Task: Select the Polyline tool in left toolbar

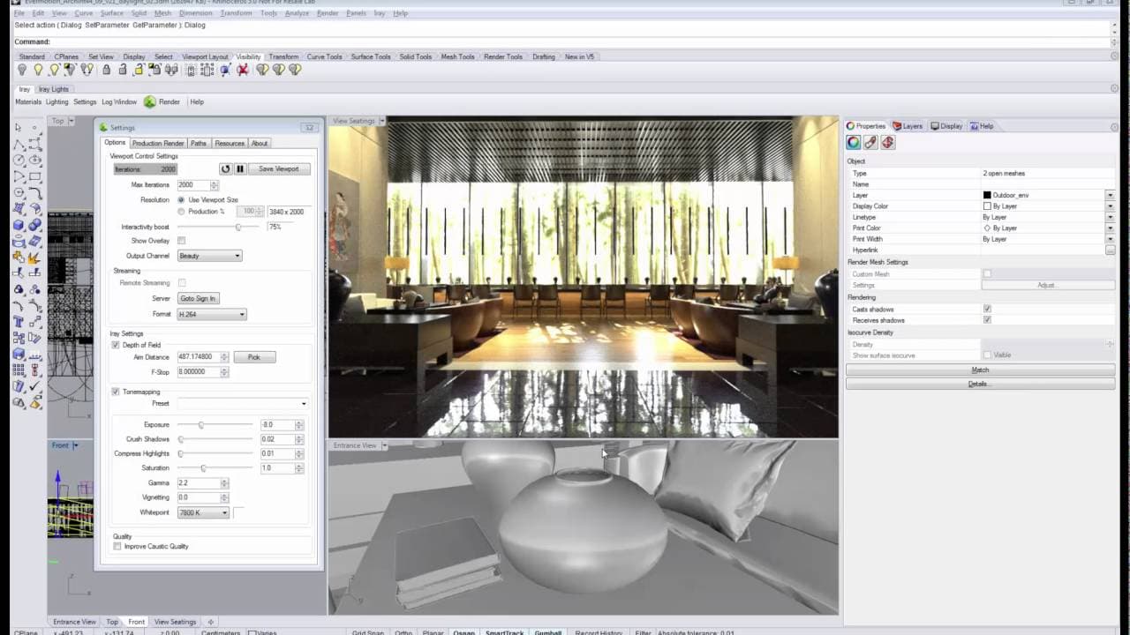Action: (x=18, y=144)
